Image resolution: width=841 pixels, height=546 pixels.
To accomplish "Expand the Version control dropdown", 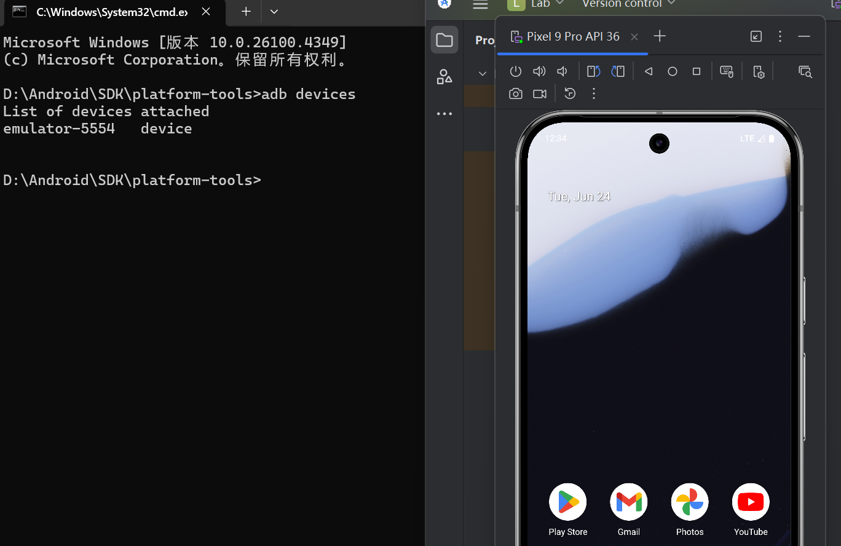I will [628, 4].
